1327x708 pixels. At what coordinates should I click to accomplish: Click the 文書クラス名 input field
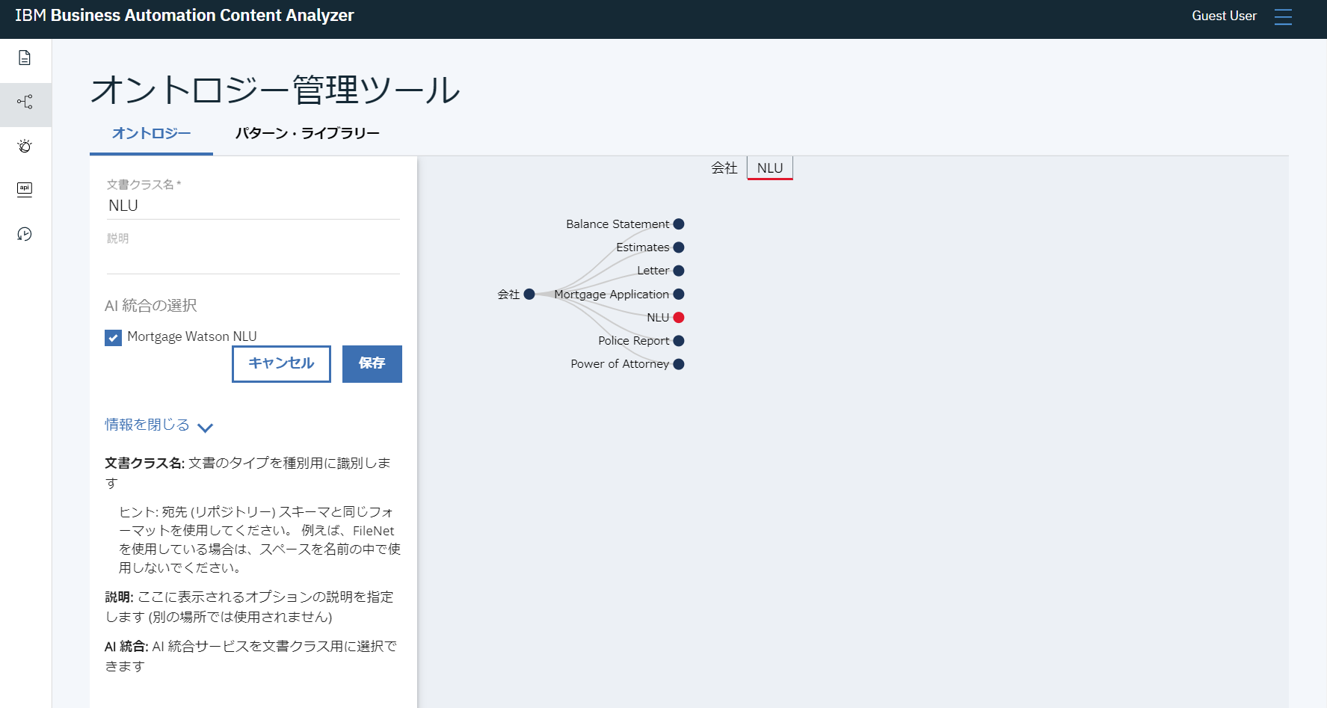252,205
